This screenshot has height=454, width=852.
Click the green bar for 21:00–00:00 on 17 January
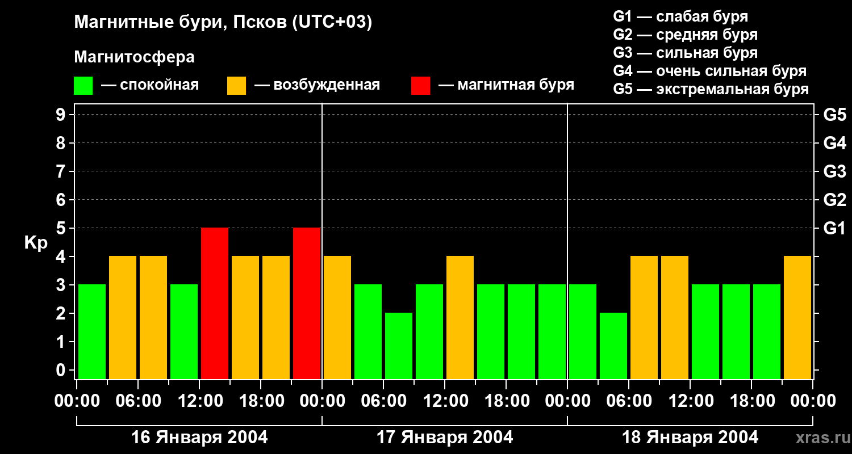pyautogui.click(x=552, y=331)
